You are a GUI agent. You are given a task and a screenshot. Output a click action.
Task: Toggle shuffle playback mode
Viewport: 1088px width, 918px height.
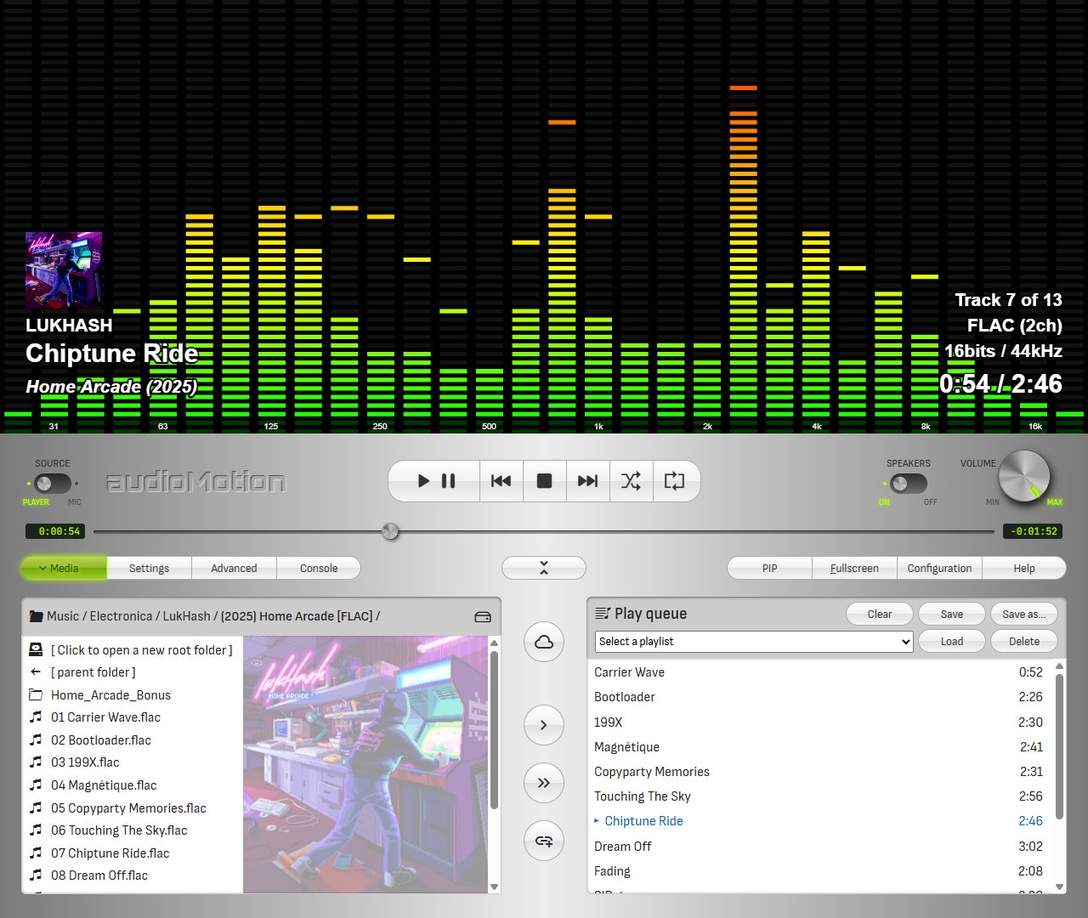pyautogui.click(x=631, y=481)
